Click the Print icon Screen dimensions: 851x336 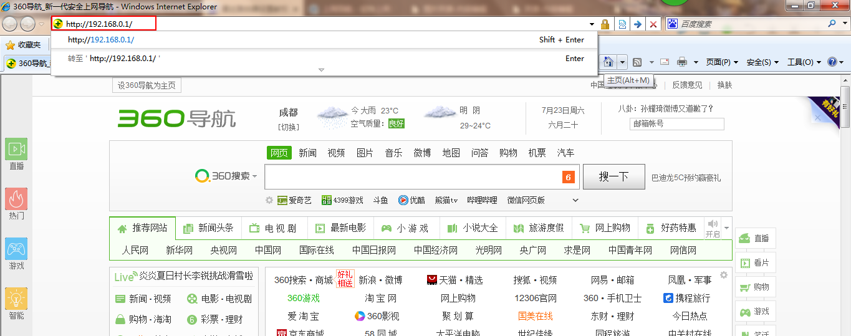pos(682,62)
